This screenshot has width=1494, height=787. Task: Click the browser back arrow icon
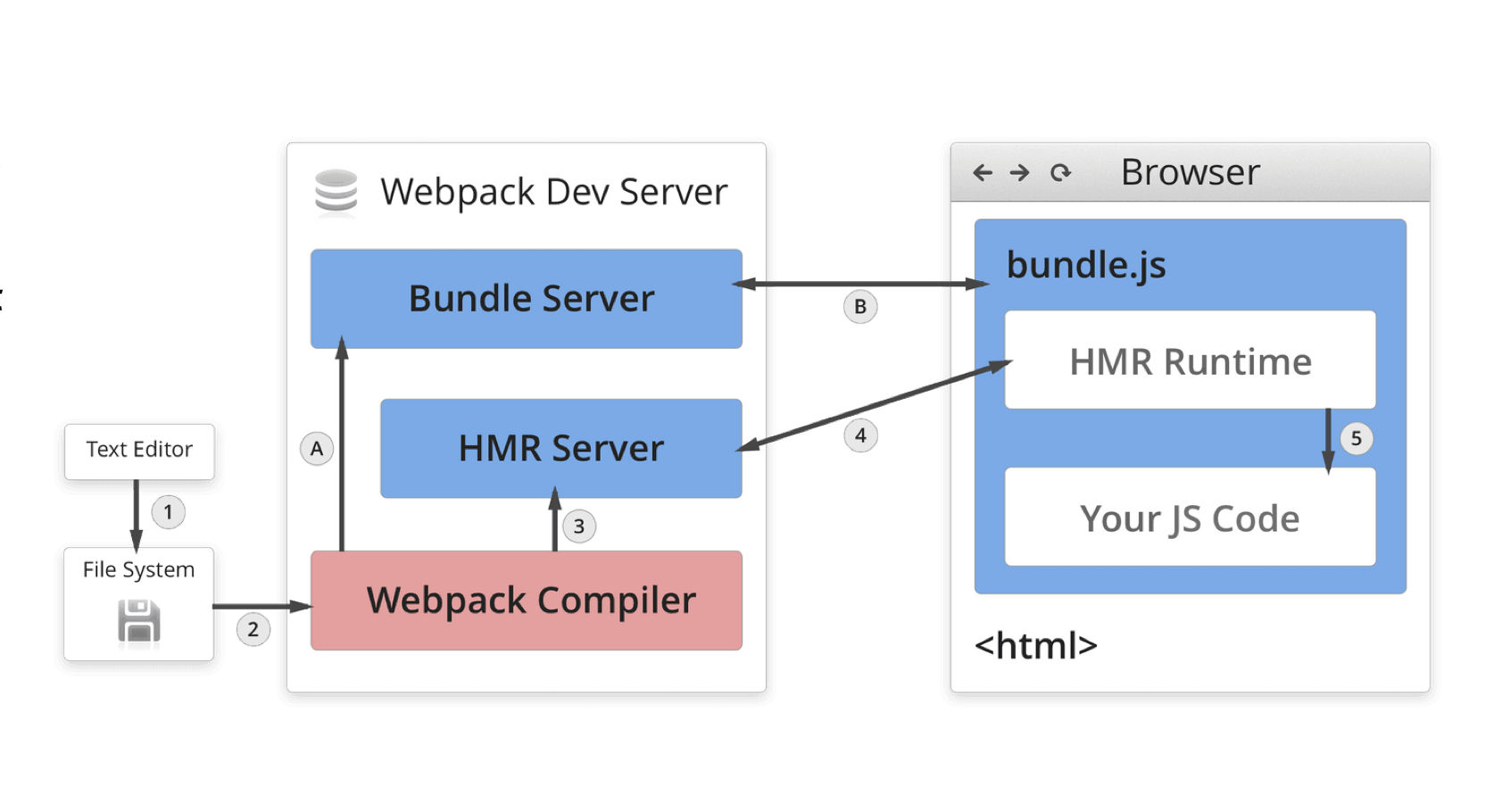(983, 172)
